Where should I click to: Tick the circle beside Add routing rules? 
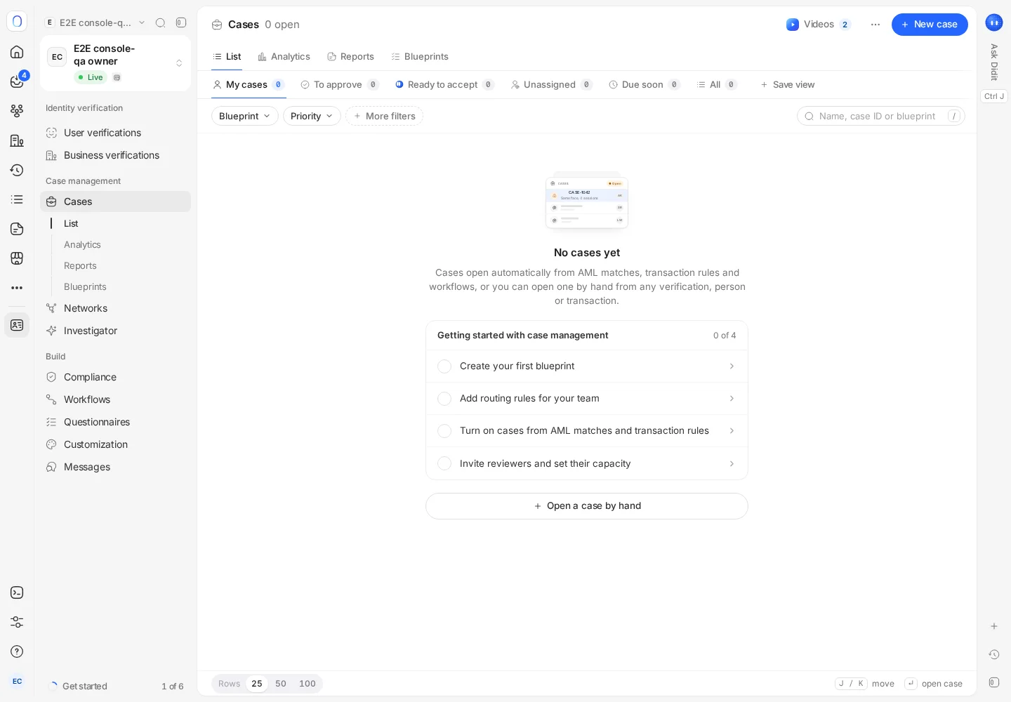[x=444, y=399]
